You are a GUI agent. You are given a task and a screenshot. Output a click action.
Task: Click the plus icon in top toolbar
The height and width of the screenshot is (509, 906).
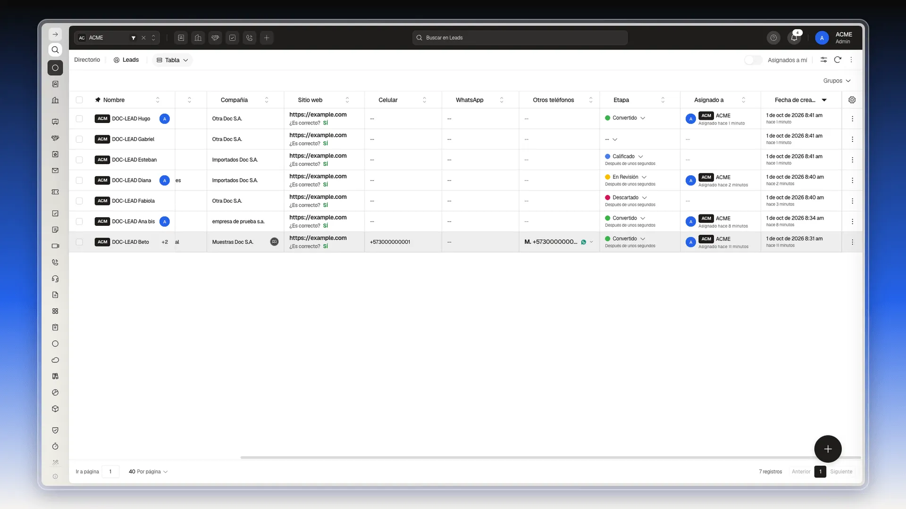coord(267,38)
